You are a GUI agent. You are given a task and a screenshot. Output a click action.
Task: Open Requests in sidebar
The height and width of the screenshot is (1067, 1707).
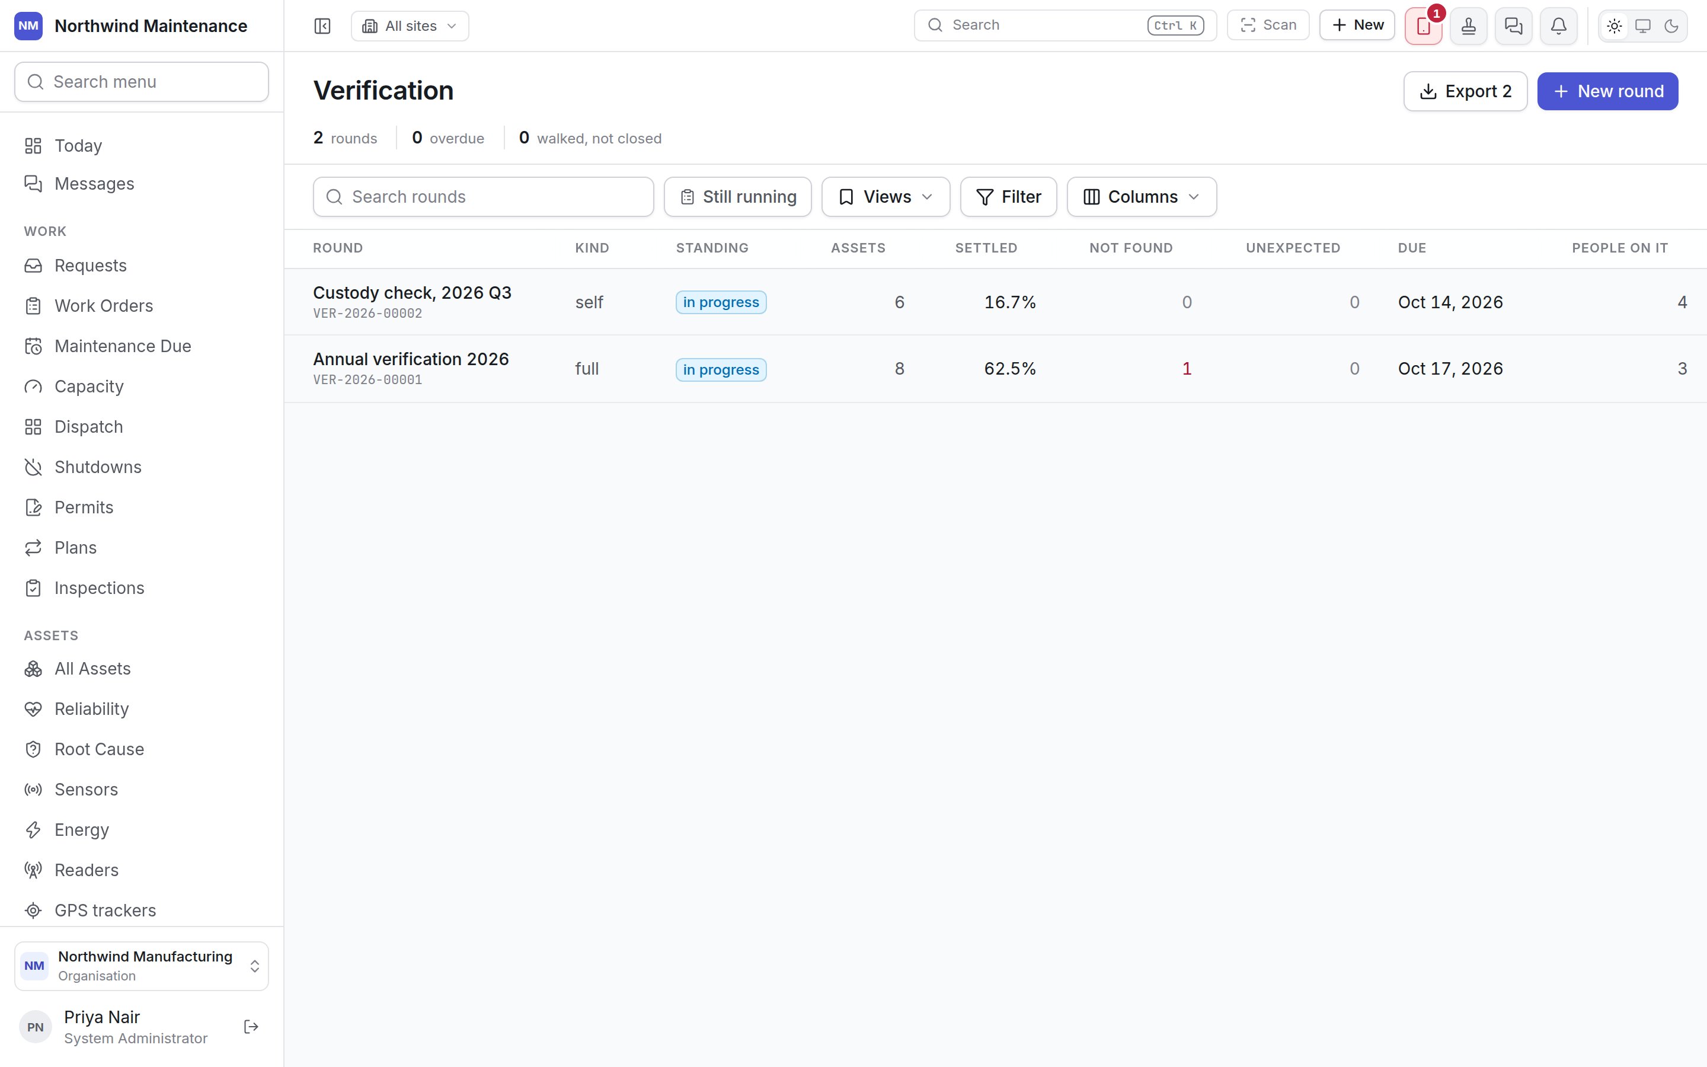[x=142, y=266]
